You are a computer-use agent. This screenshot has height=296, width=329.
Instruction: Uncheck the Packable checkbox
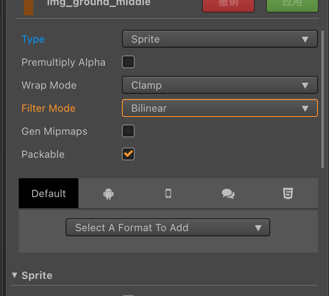click(x=128, y=154)
